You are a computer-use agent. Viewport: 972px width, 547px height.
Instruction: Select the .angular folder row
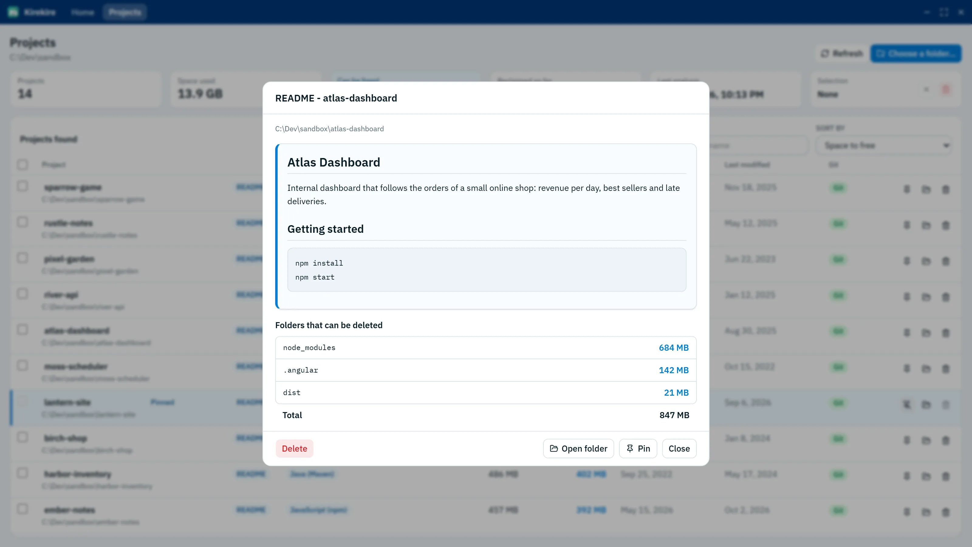486,370
